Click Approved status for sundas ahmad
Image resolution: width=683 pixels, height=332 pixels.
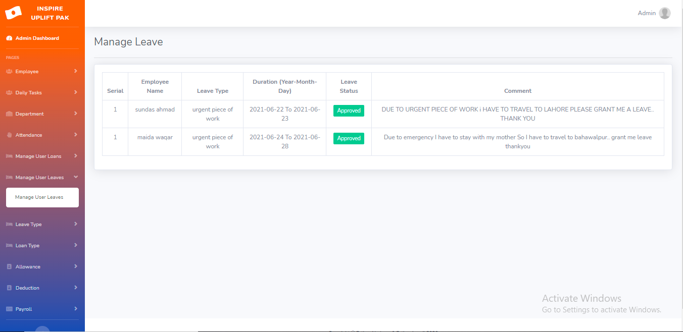coord(349,110)
